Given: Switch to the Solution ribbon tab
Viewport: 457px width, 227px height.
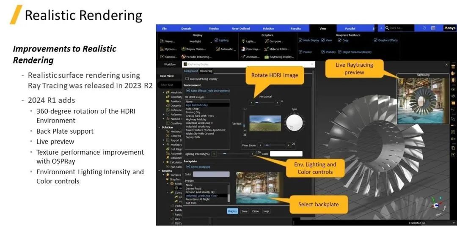Looking at the screenshot, I should tap(268, 28).
